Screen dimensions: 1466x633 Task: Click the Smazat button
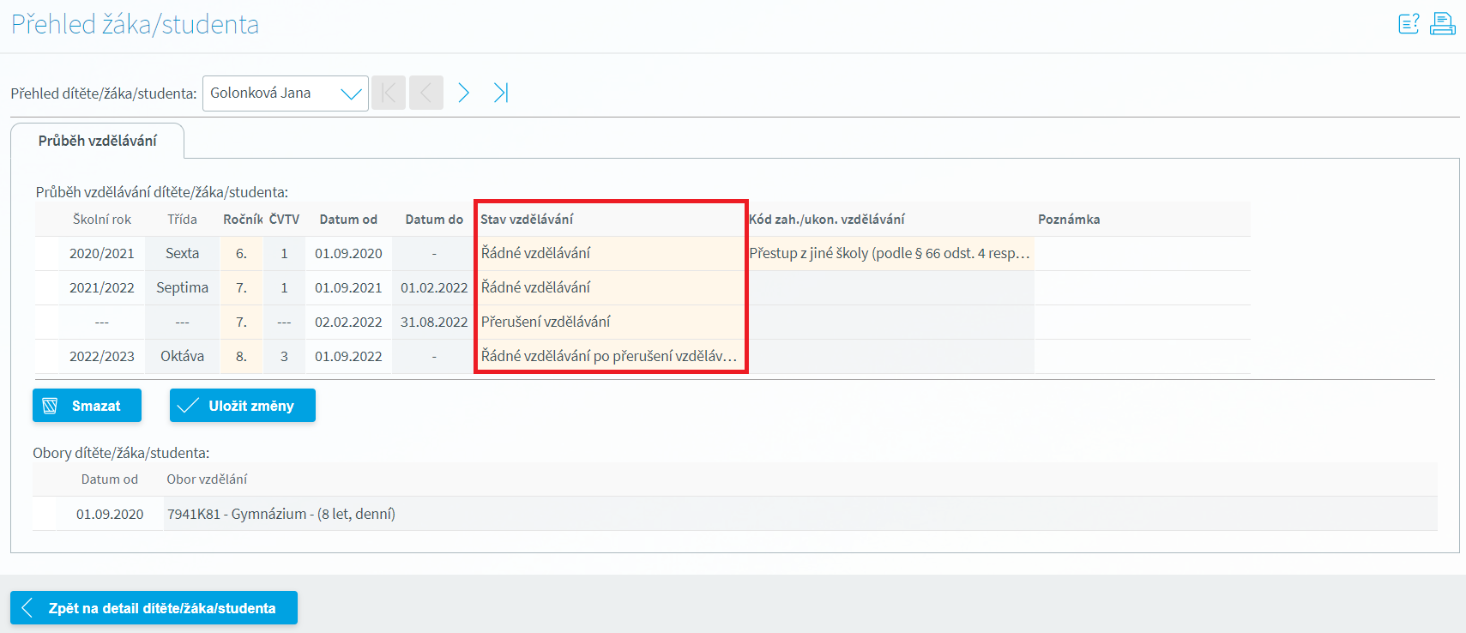point(87,406)
